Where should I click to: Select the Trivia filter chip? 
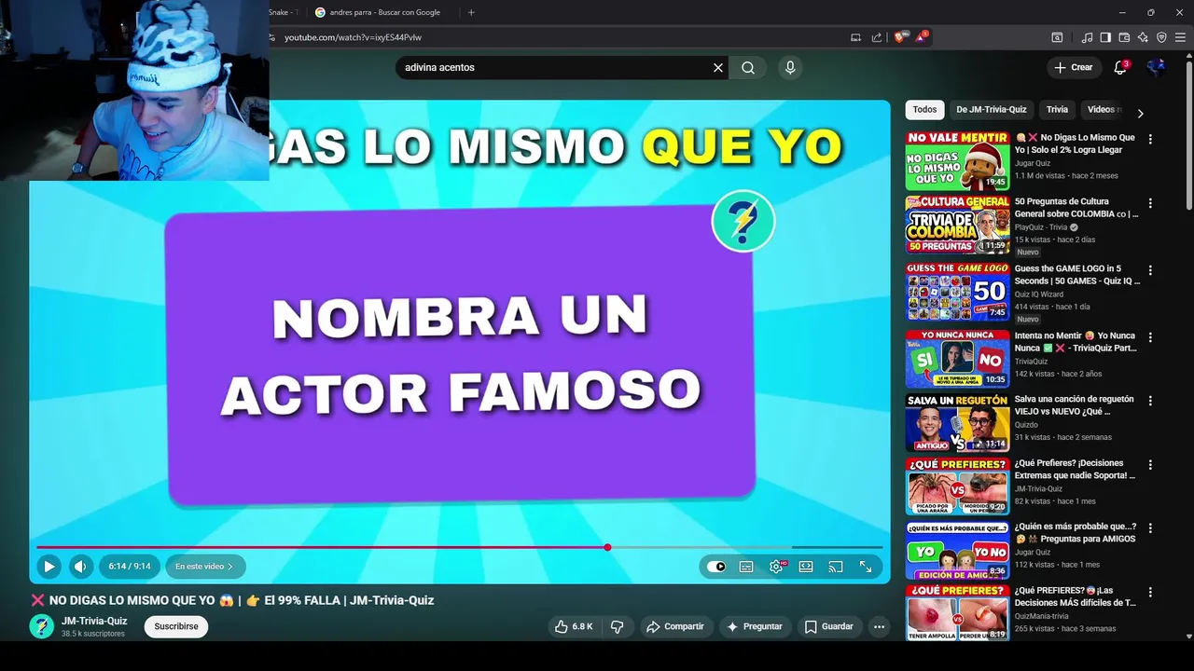(1057, 109)
